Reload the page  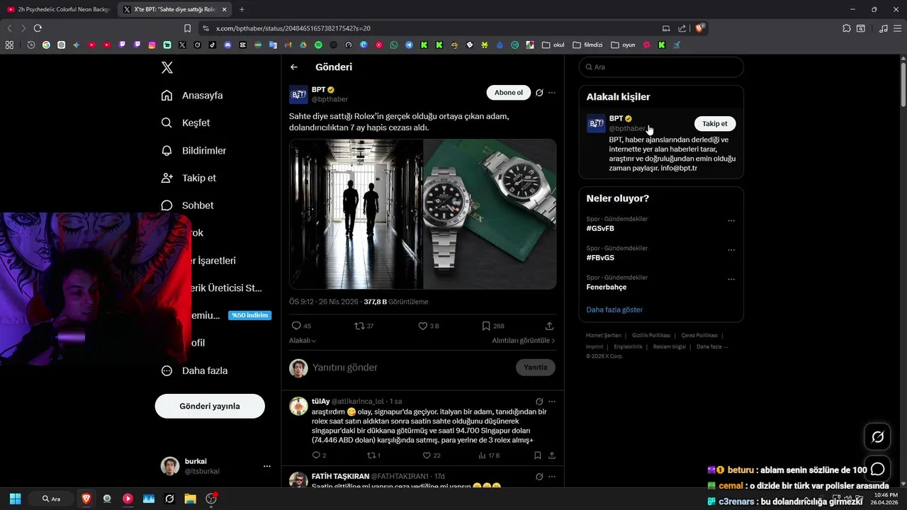38,28
